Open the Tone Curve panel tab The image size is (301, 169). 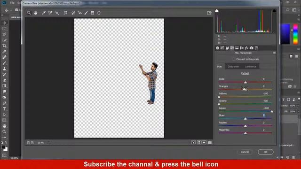222,48
